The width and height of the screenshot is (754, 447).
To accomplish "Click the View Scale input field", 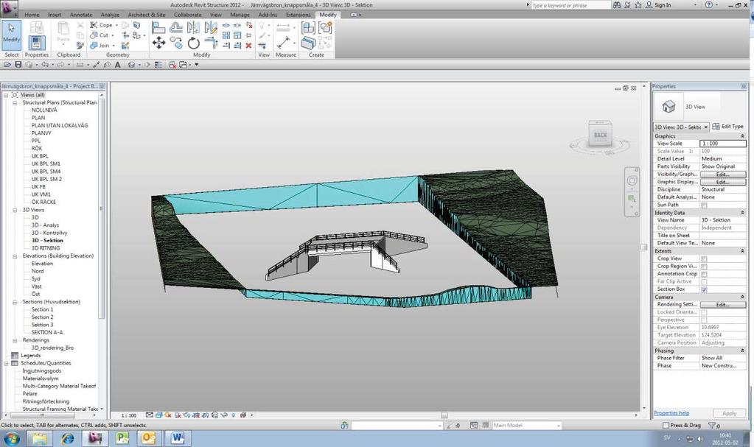I will pyautogui.click(x=723, y=144).
